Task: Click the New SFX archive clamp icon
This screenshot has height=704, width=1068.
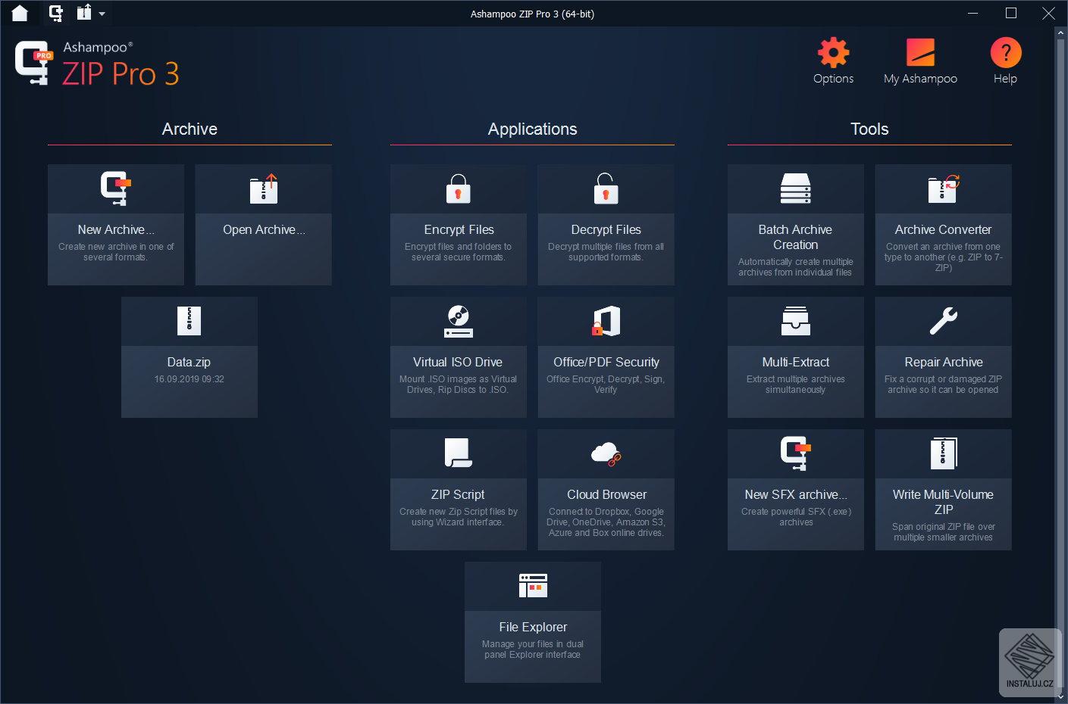Action: [796, 453]
